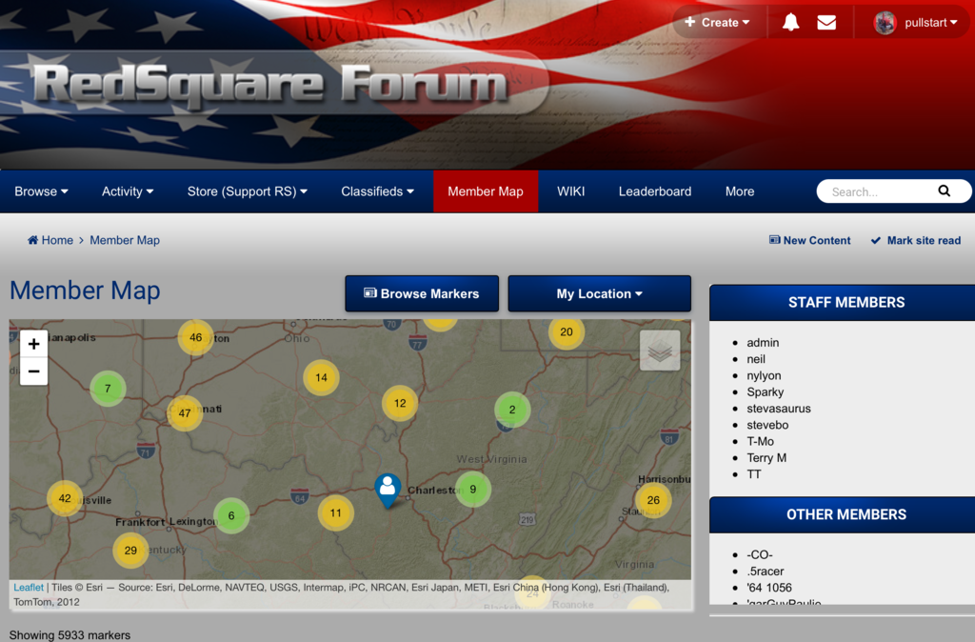
Task: Switch to the Leaderboard tab
Action: coord(655,191)
